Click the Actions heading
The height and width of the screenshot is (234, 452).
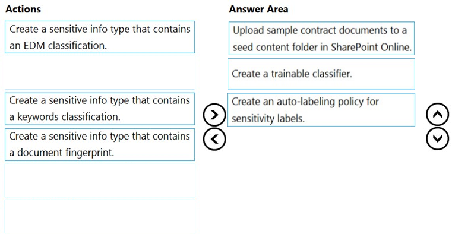pos(23,10)
